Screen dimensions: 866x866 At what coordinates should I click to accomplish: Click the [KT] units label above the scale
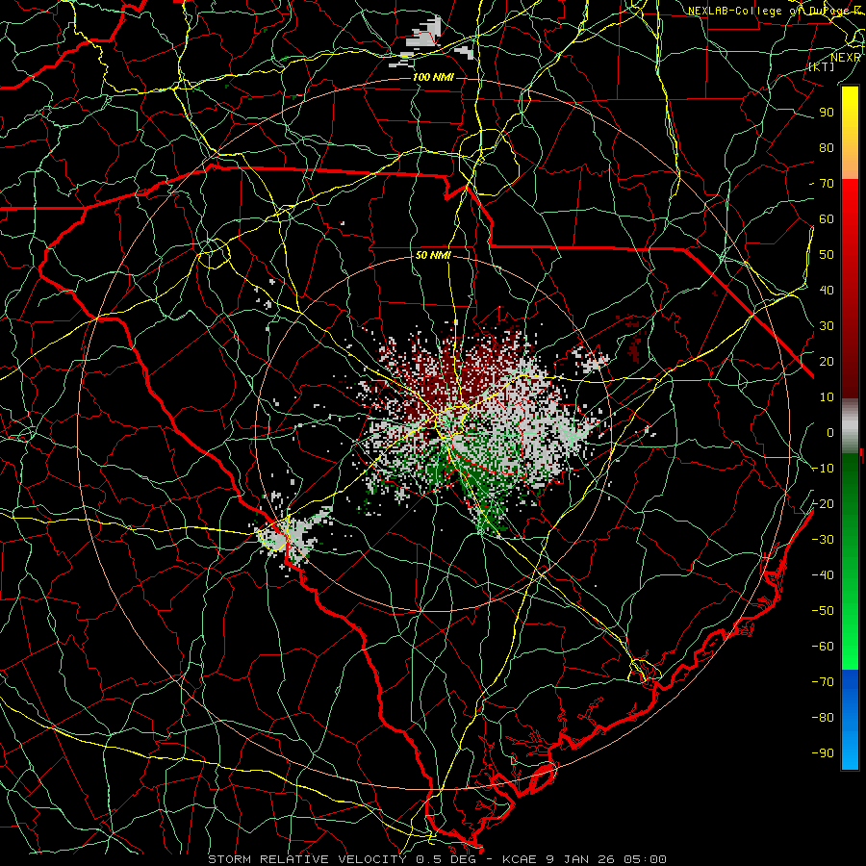tap(822, 66)
